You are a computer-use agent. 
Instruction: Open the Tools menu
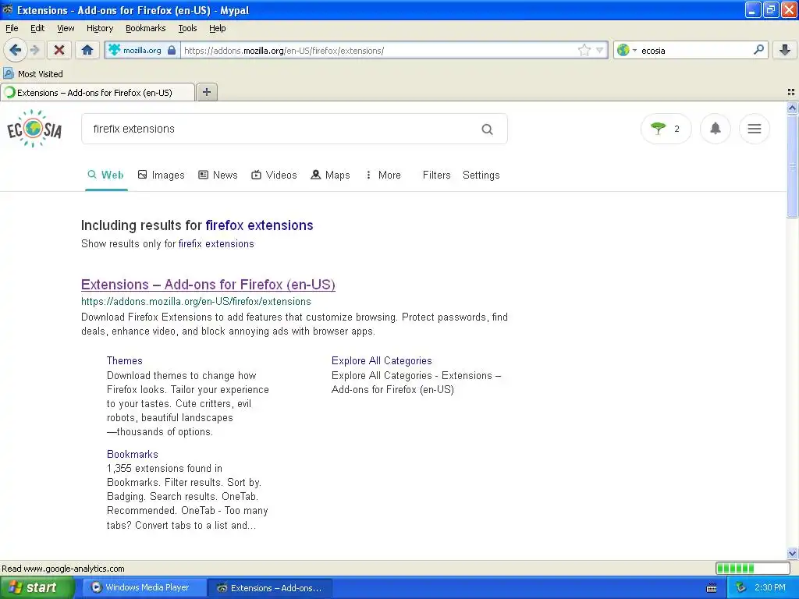(187, 28)
